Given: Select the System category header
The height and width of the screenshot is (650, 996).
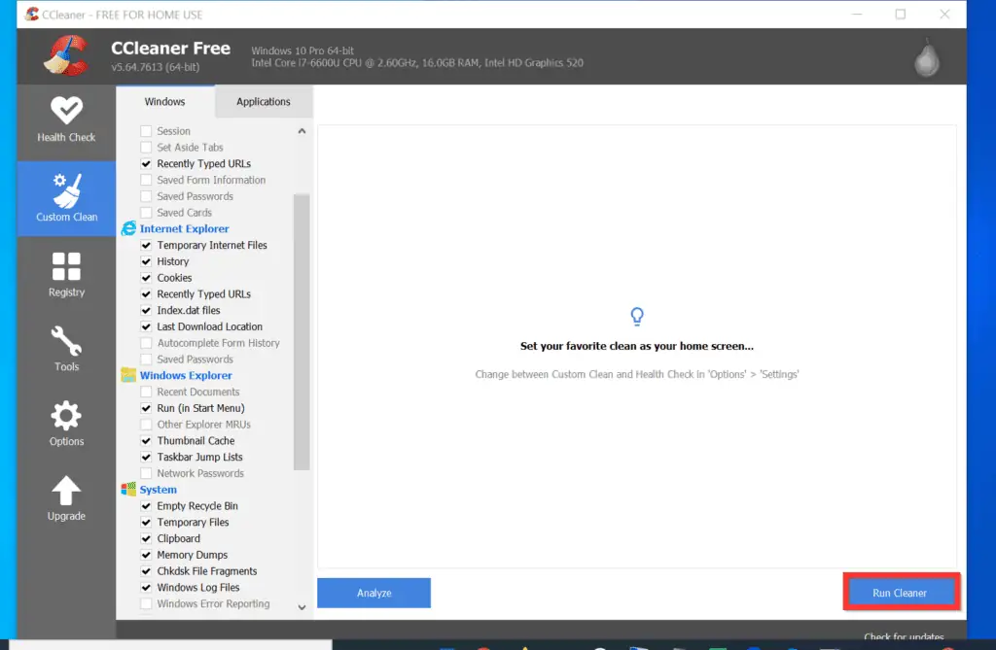Looking at the screenshot, I should (x=160, y=489).
